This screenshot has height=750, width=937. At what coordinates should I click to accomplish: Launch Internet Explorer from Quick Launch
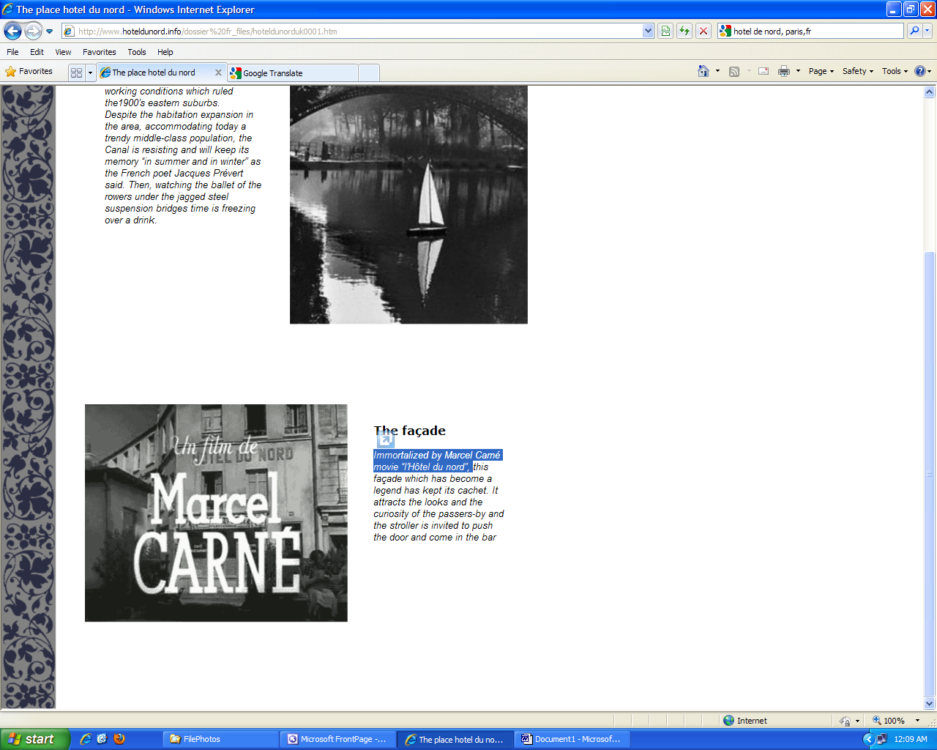pyautogui.click(x=86, y=739)
